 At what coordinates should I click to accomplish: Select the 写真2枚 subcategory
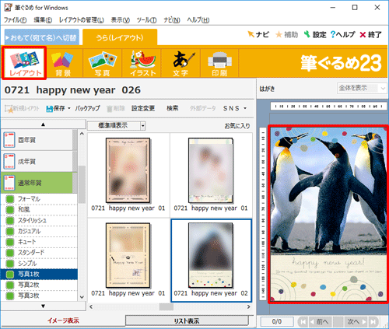tap(39, 285)
